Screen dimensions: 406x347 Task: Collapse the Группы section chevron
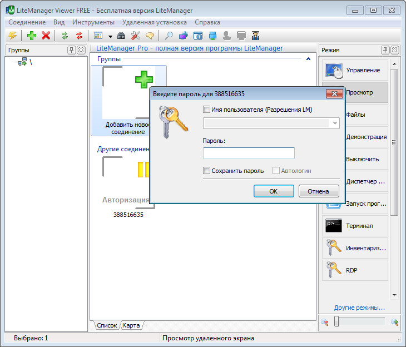click(x=308, y=59)
